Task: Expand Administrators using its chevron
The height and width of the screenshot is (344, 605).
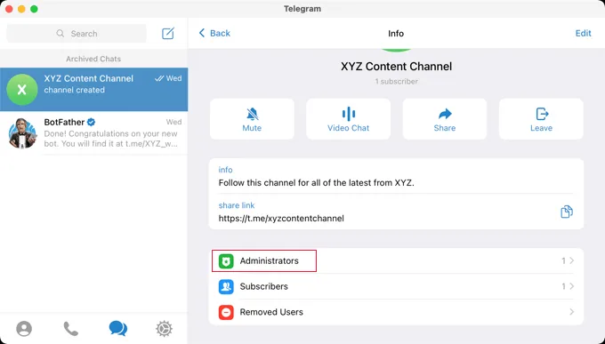Action: 572,260
